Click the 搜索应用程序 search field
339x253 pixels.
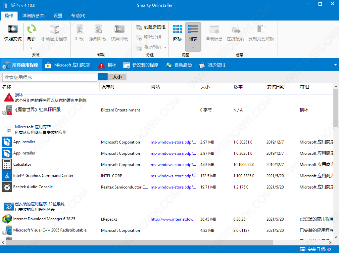coord(50,77)
